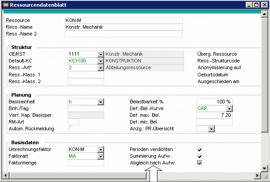Click the Ressource field containing KON-M
Image resolution: width=270 pixels, height=182 pixels.
pos(123,20)
